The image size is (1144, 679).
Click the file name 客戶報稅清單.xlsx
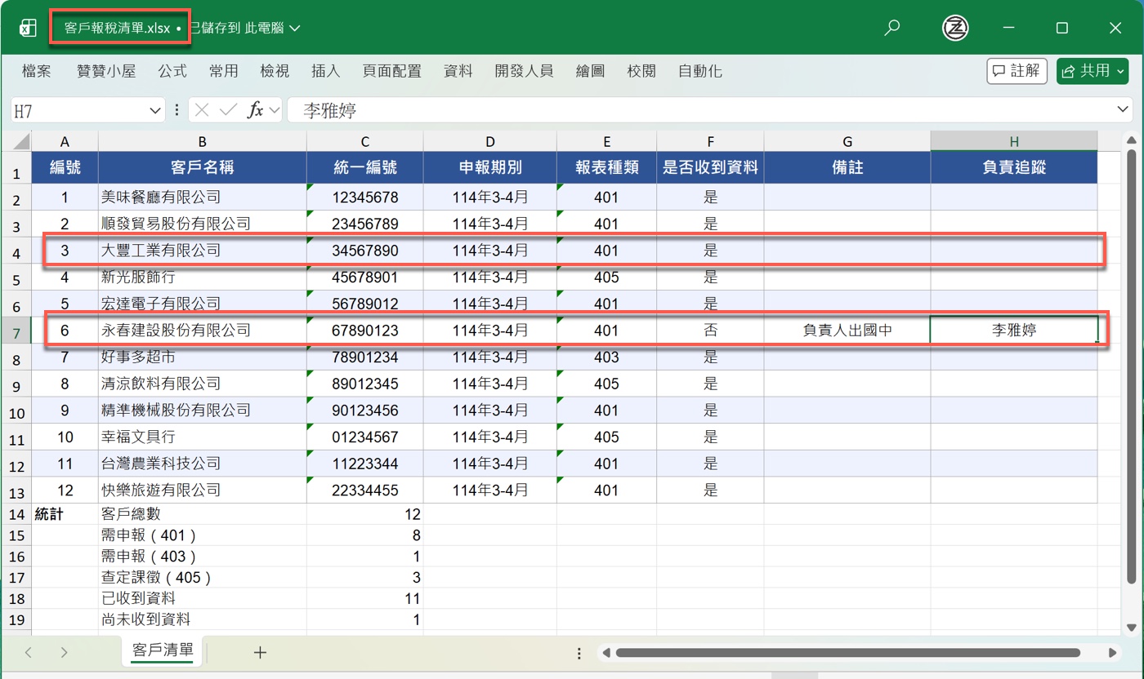tap(117, 28)
